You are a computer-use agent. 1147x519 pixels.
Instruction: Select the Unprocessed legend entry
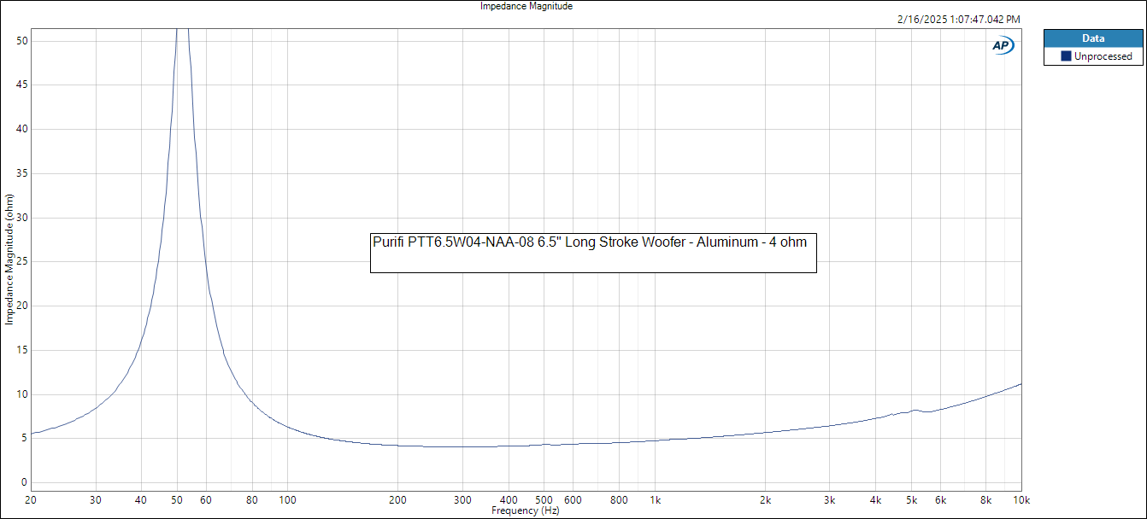click(x=1096, y=56)
